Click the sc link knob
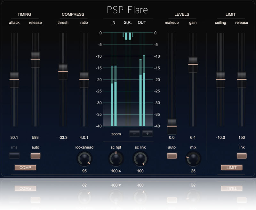 click(140, 158)
